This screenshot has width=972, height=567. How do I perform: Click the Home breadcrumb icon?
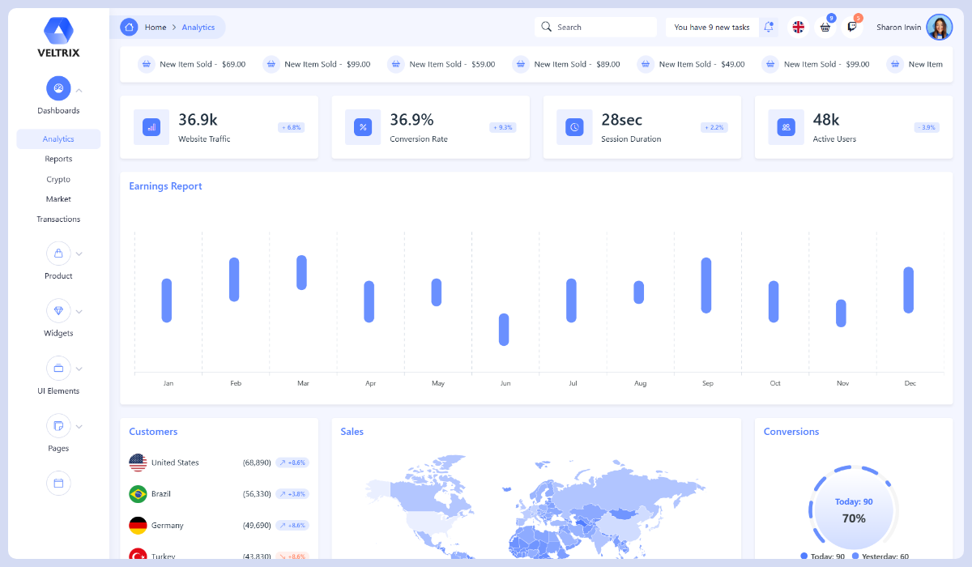click(129, 27)
